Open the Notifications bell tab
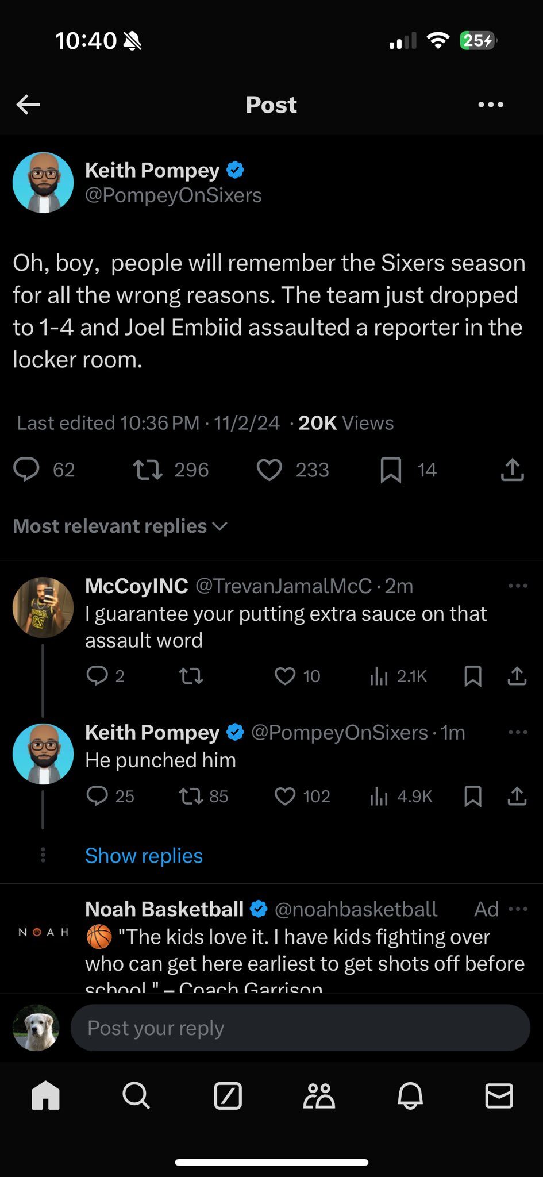This screenshot has width=543, height=1177. point(410,1095)
